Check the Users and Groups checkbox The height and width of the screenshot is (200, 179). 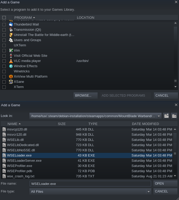point(4,40)
